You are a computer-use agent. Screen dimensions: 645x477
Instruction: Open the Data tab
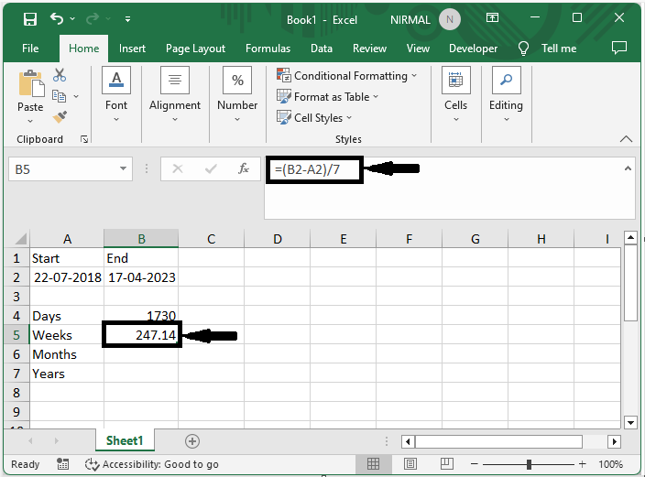[x=322, y=49]
